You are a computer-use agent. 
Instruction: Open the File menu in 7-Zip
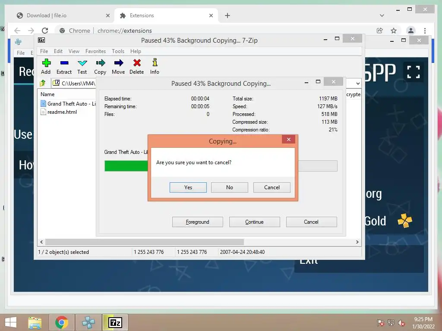[44, 51]
